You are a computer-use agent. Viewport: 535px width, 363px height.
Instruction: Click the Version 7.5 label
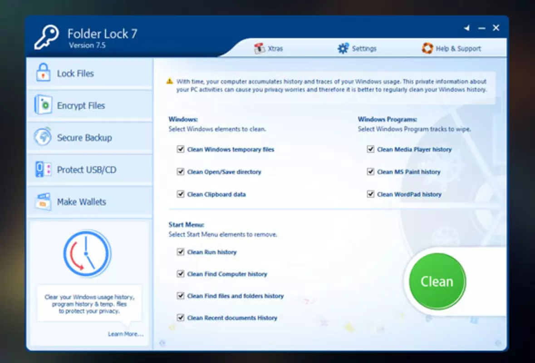coord(87,45)
